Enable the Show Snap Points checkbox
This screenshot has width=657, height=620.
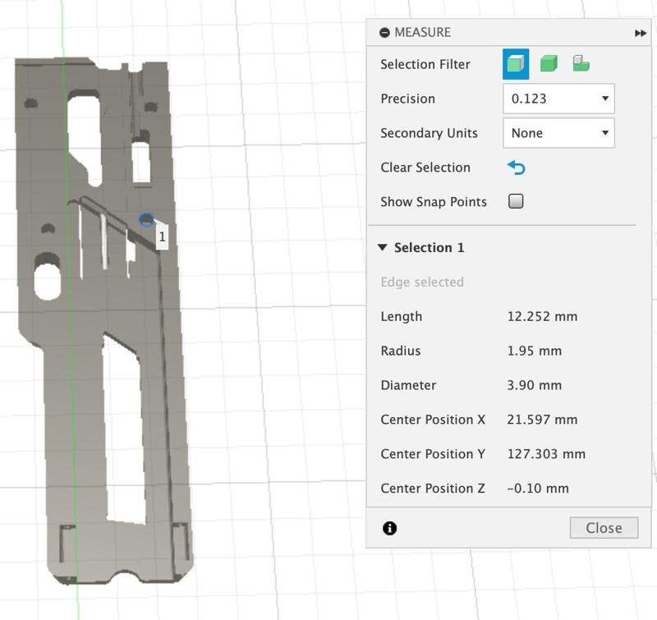click(x=516, y=202)
